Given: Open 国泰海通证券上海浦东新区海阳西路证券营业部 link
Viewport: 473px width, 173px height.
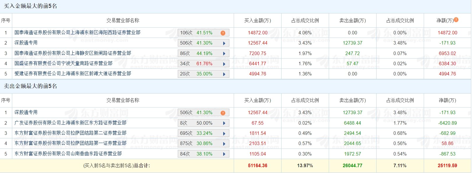Looking at the screenshot, I should (x=78, y=33).
